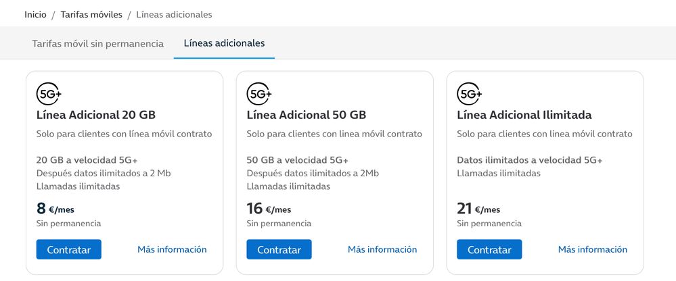
Task: Open Más información for the Ilimitada line
Action: (593, 249)
